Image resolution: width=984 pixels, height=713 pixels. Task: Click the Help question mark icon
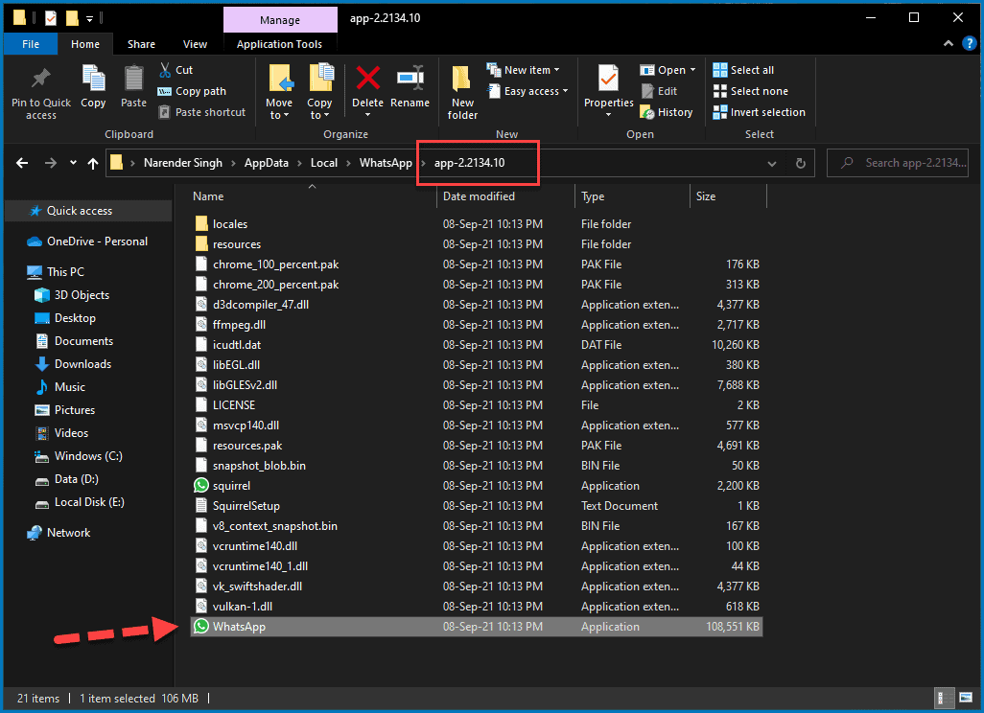(970, 43)
